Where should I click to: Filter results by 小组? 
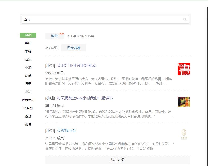coord(28,68)
